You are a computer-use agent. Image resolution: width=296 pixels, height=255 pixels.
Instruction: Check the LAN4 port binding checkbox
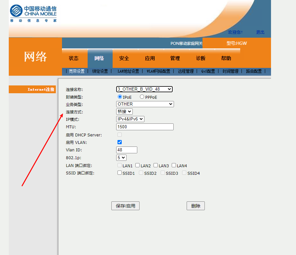pos(174,165)
